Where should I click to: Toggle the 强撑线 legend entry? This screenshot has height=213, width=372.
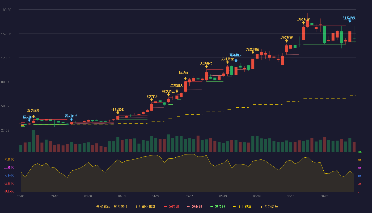[x=218, y=207]
